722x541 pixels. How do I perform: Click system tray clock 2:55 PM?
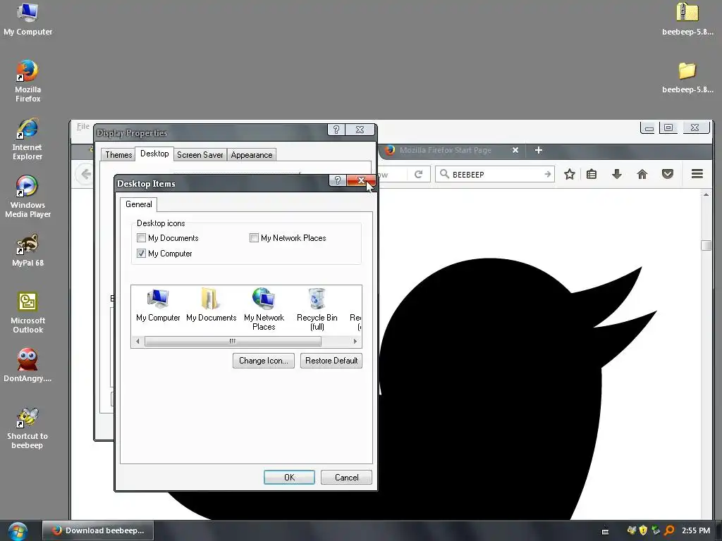(696, 530)
